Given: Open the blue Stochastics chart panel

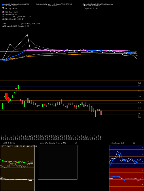Looking at the screenshot, I should click(x=126, y=156).
